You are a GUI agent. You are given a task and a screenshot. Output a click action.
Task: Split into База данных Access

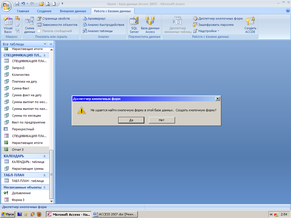[x=150, y=25]
